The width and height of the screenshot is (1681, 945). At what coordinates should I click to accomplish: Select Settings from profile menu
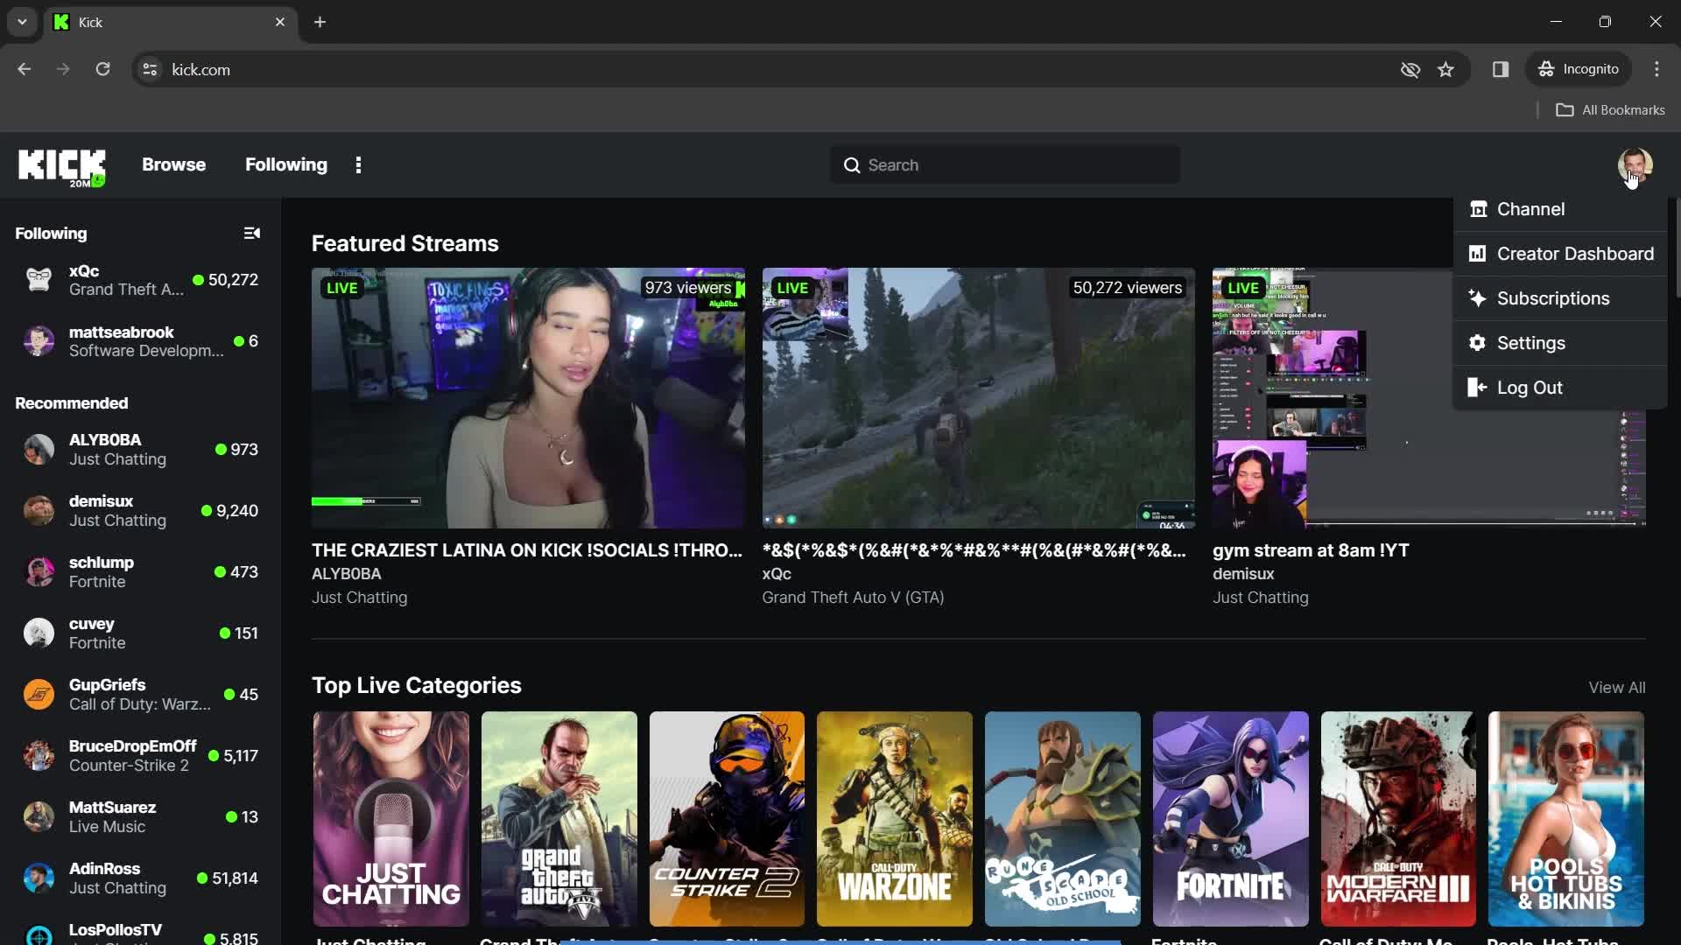1559,343
